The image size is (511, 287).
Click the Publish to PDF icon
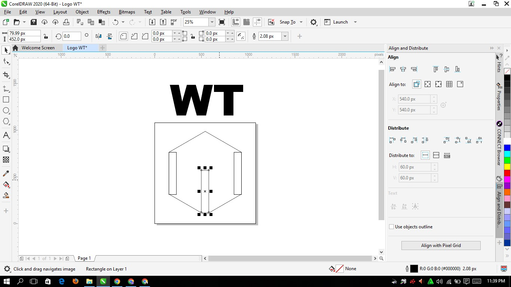[x=174, y=22]
